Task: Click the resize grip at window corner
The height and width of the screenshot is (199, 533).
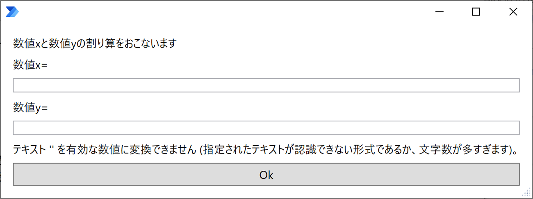Action: [x=527, y=193]
